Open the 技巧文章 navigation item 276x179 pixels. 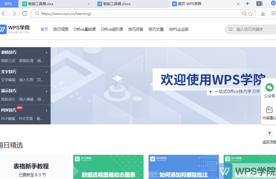click(156, 29)
